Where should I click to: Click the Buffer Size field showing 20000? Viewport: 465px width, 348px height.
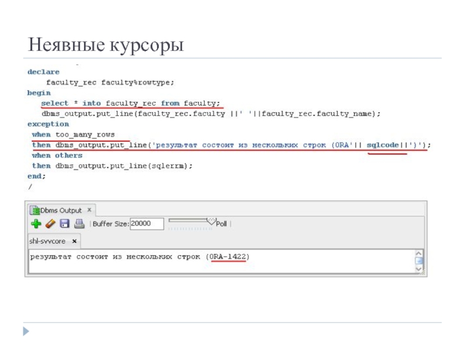click(x=148, y=223)
